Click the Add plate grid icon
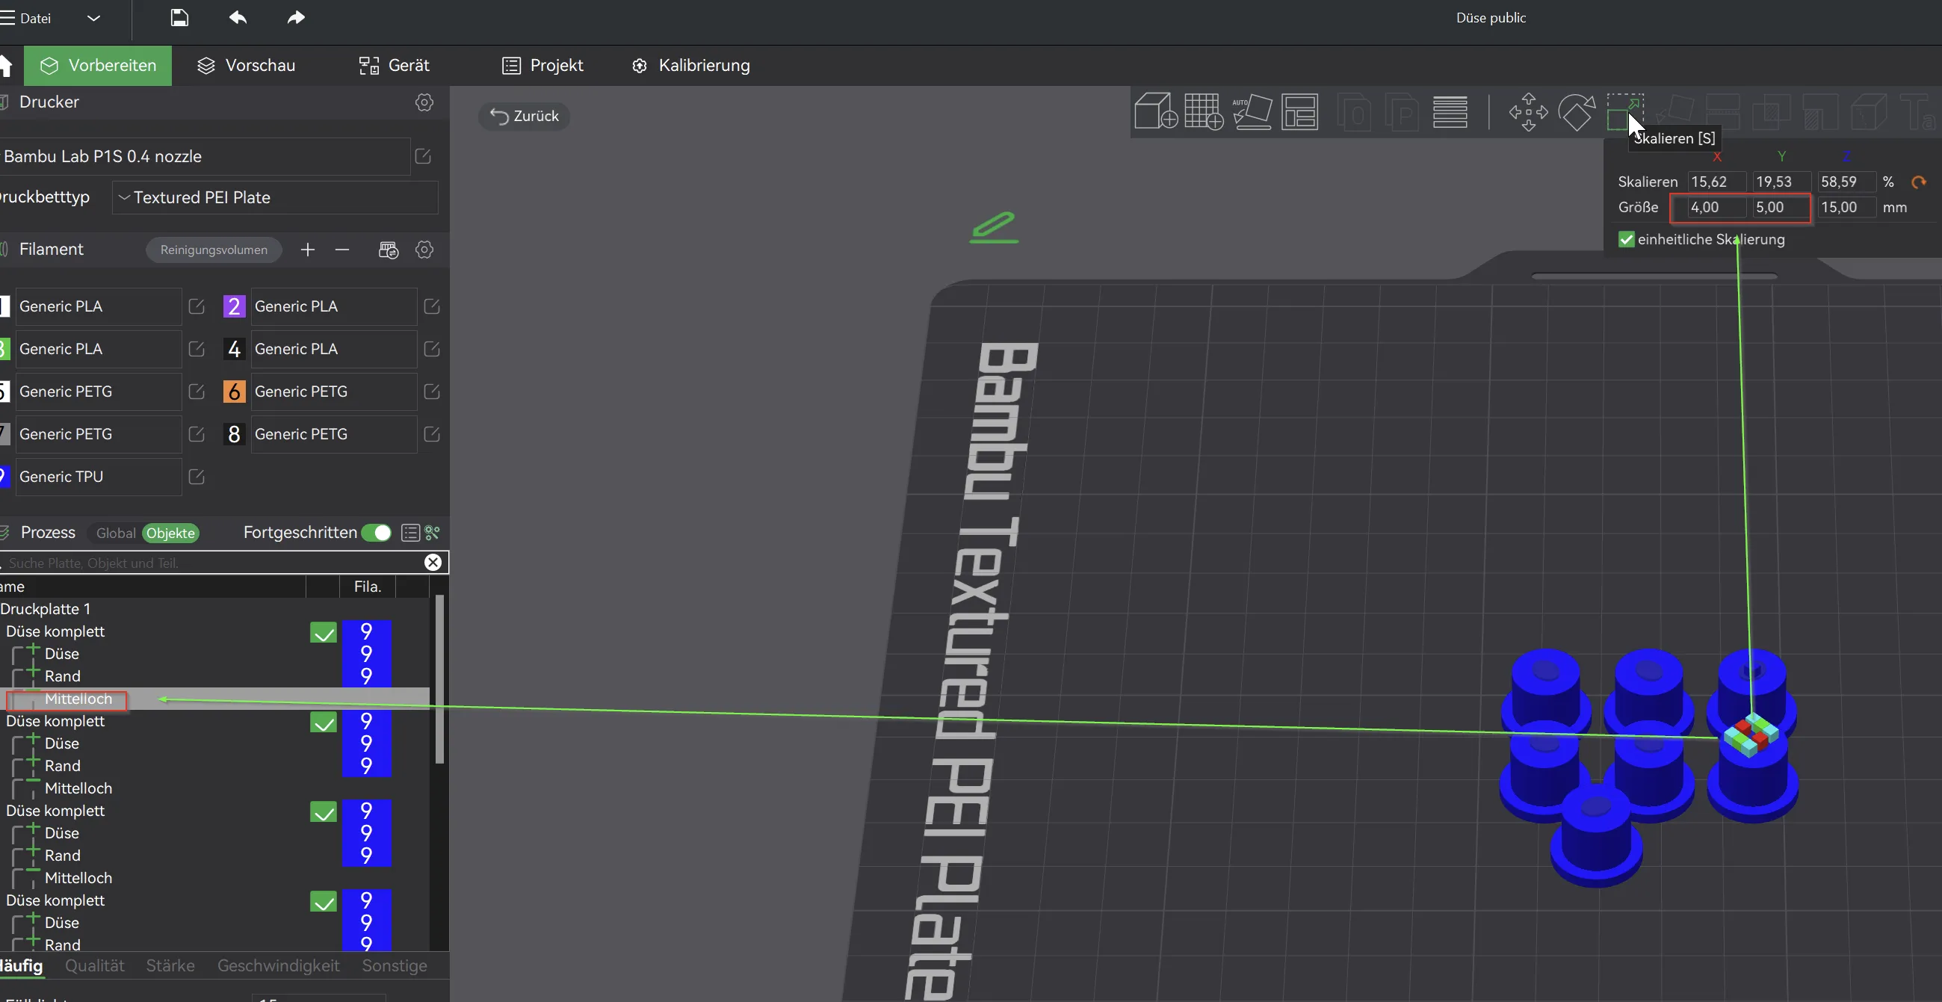 coord(1204,111)
